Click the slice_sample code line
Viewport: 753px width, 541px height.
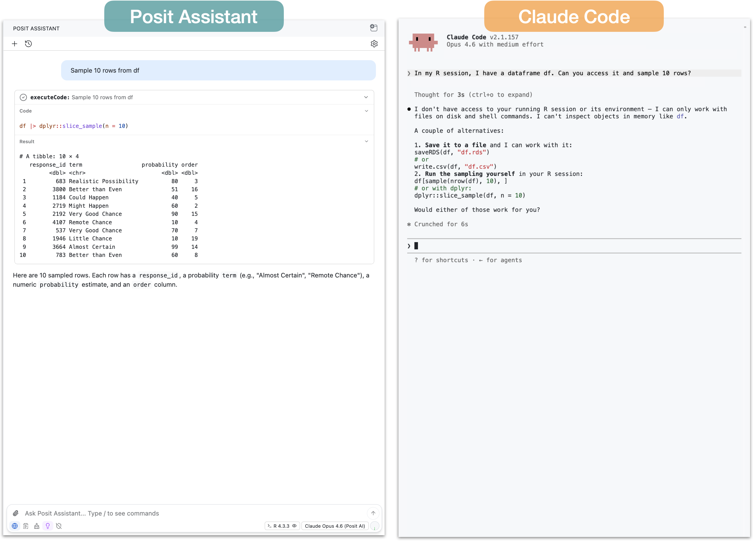point(74,126)
